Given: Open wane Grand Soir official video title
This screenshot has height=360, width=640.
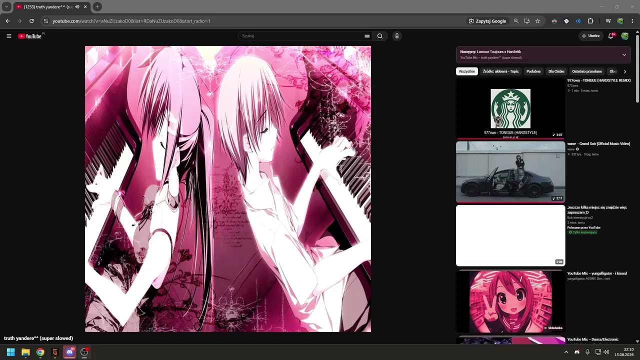Looking at the screenshot, I should coord(598,144).
